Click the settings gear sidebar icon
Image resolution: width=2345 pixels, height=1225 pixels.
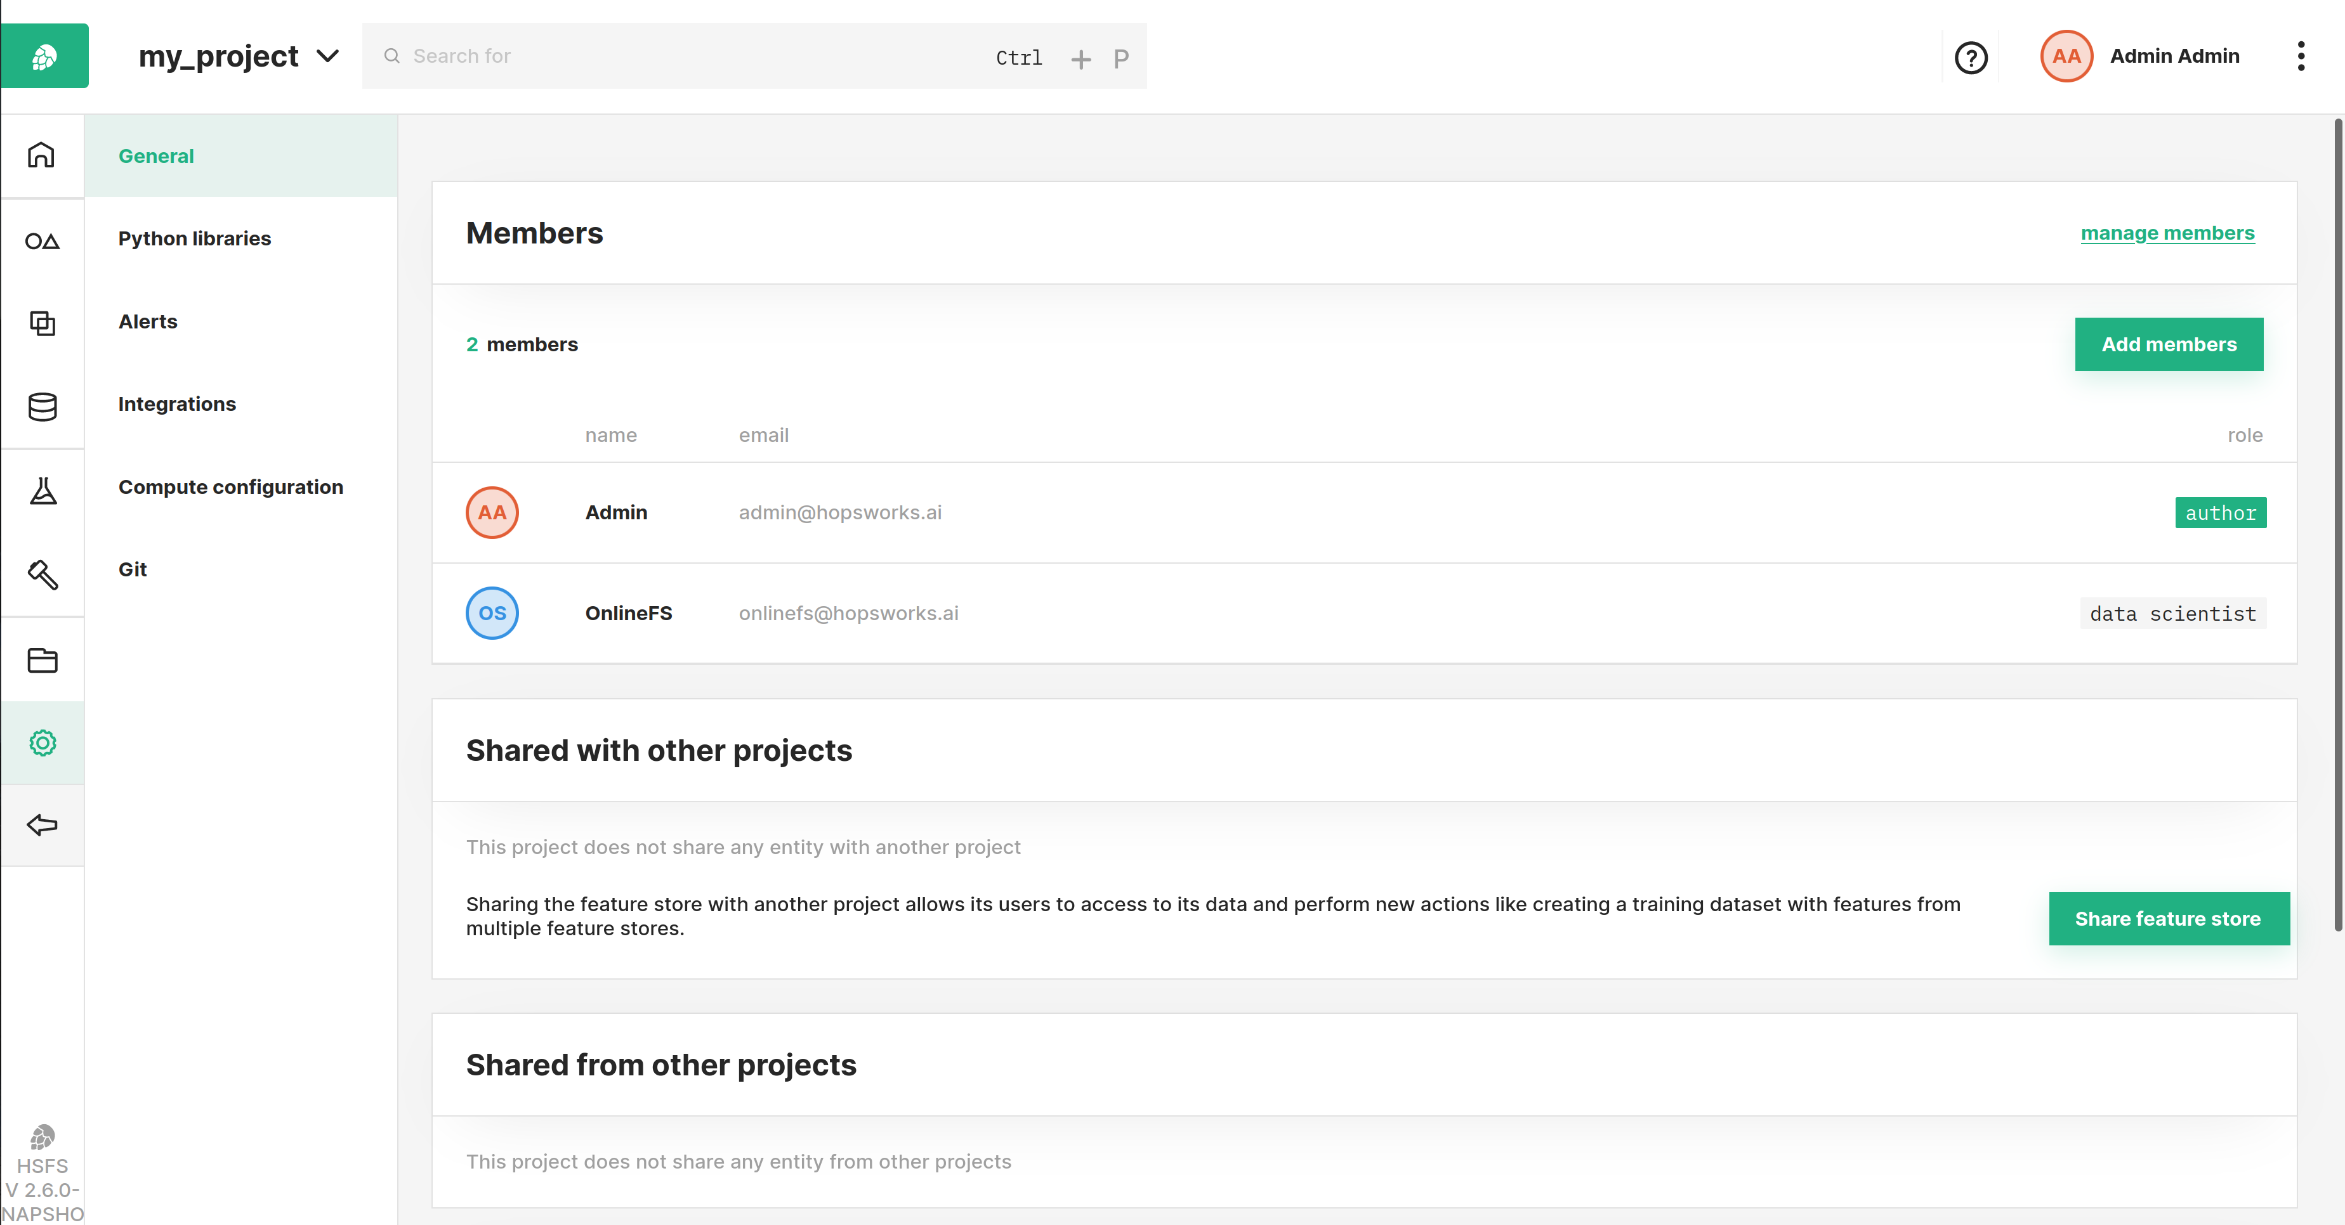[x=42, y=743]
